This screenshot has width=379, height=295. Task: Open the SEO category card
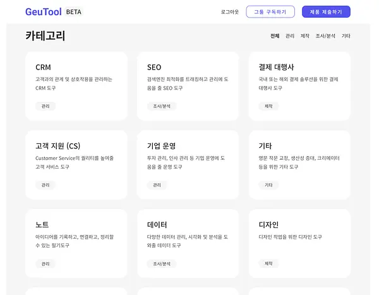tap(188, 86)
